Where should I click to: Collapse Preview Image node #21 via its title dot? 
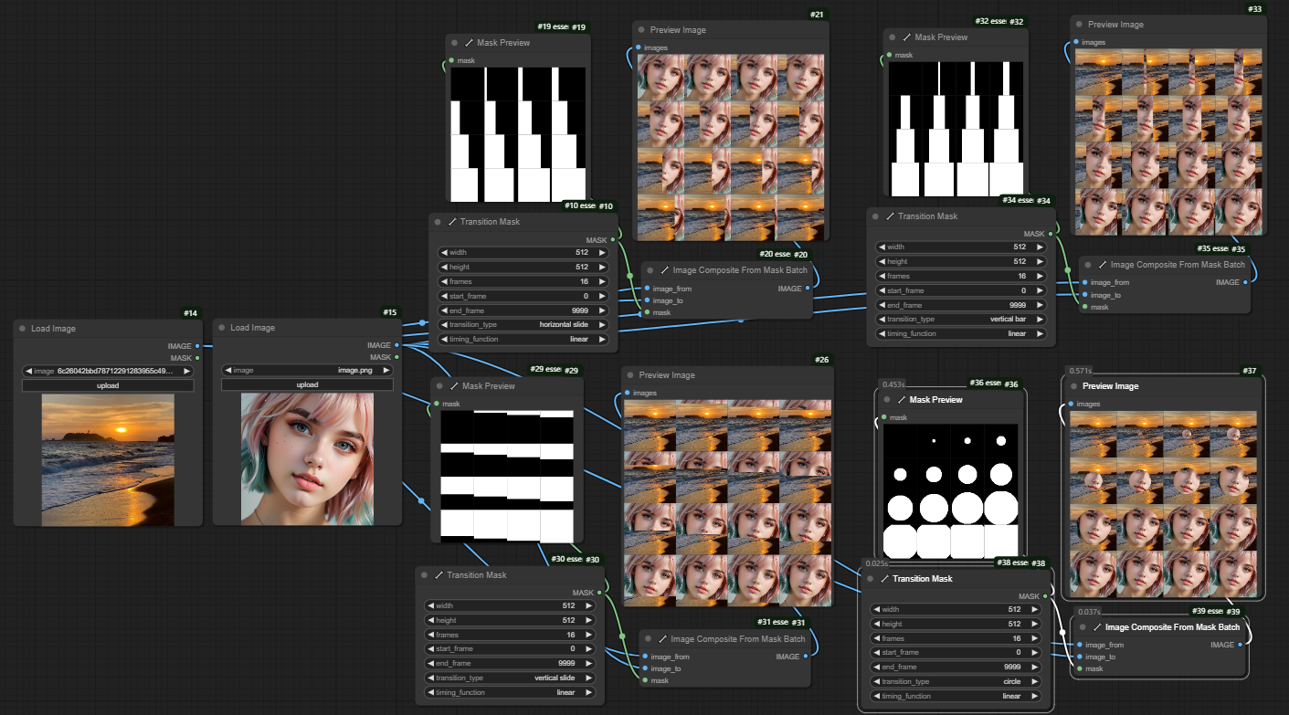[640, 30]
